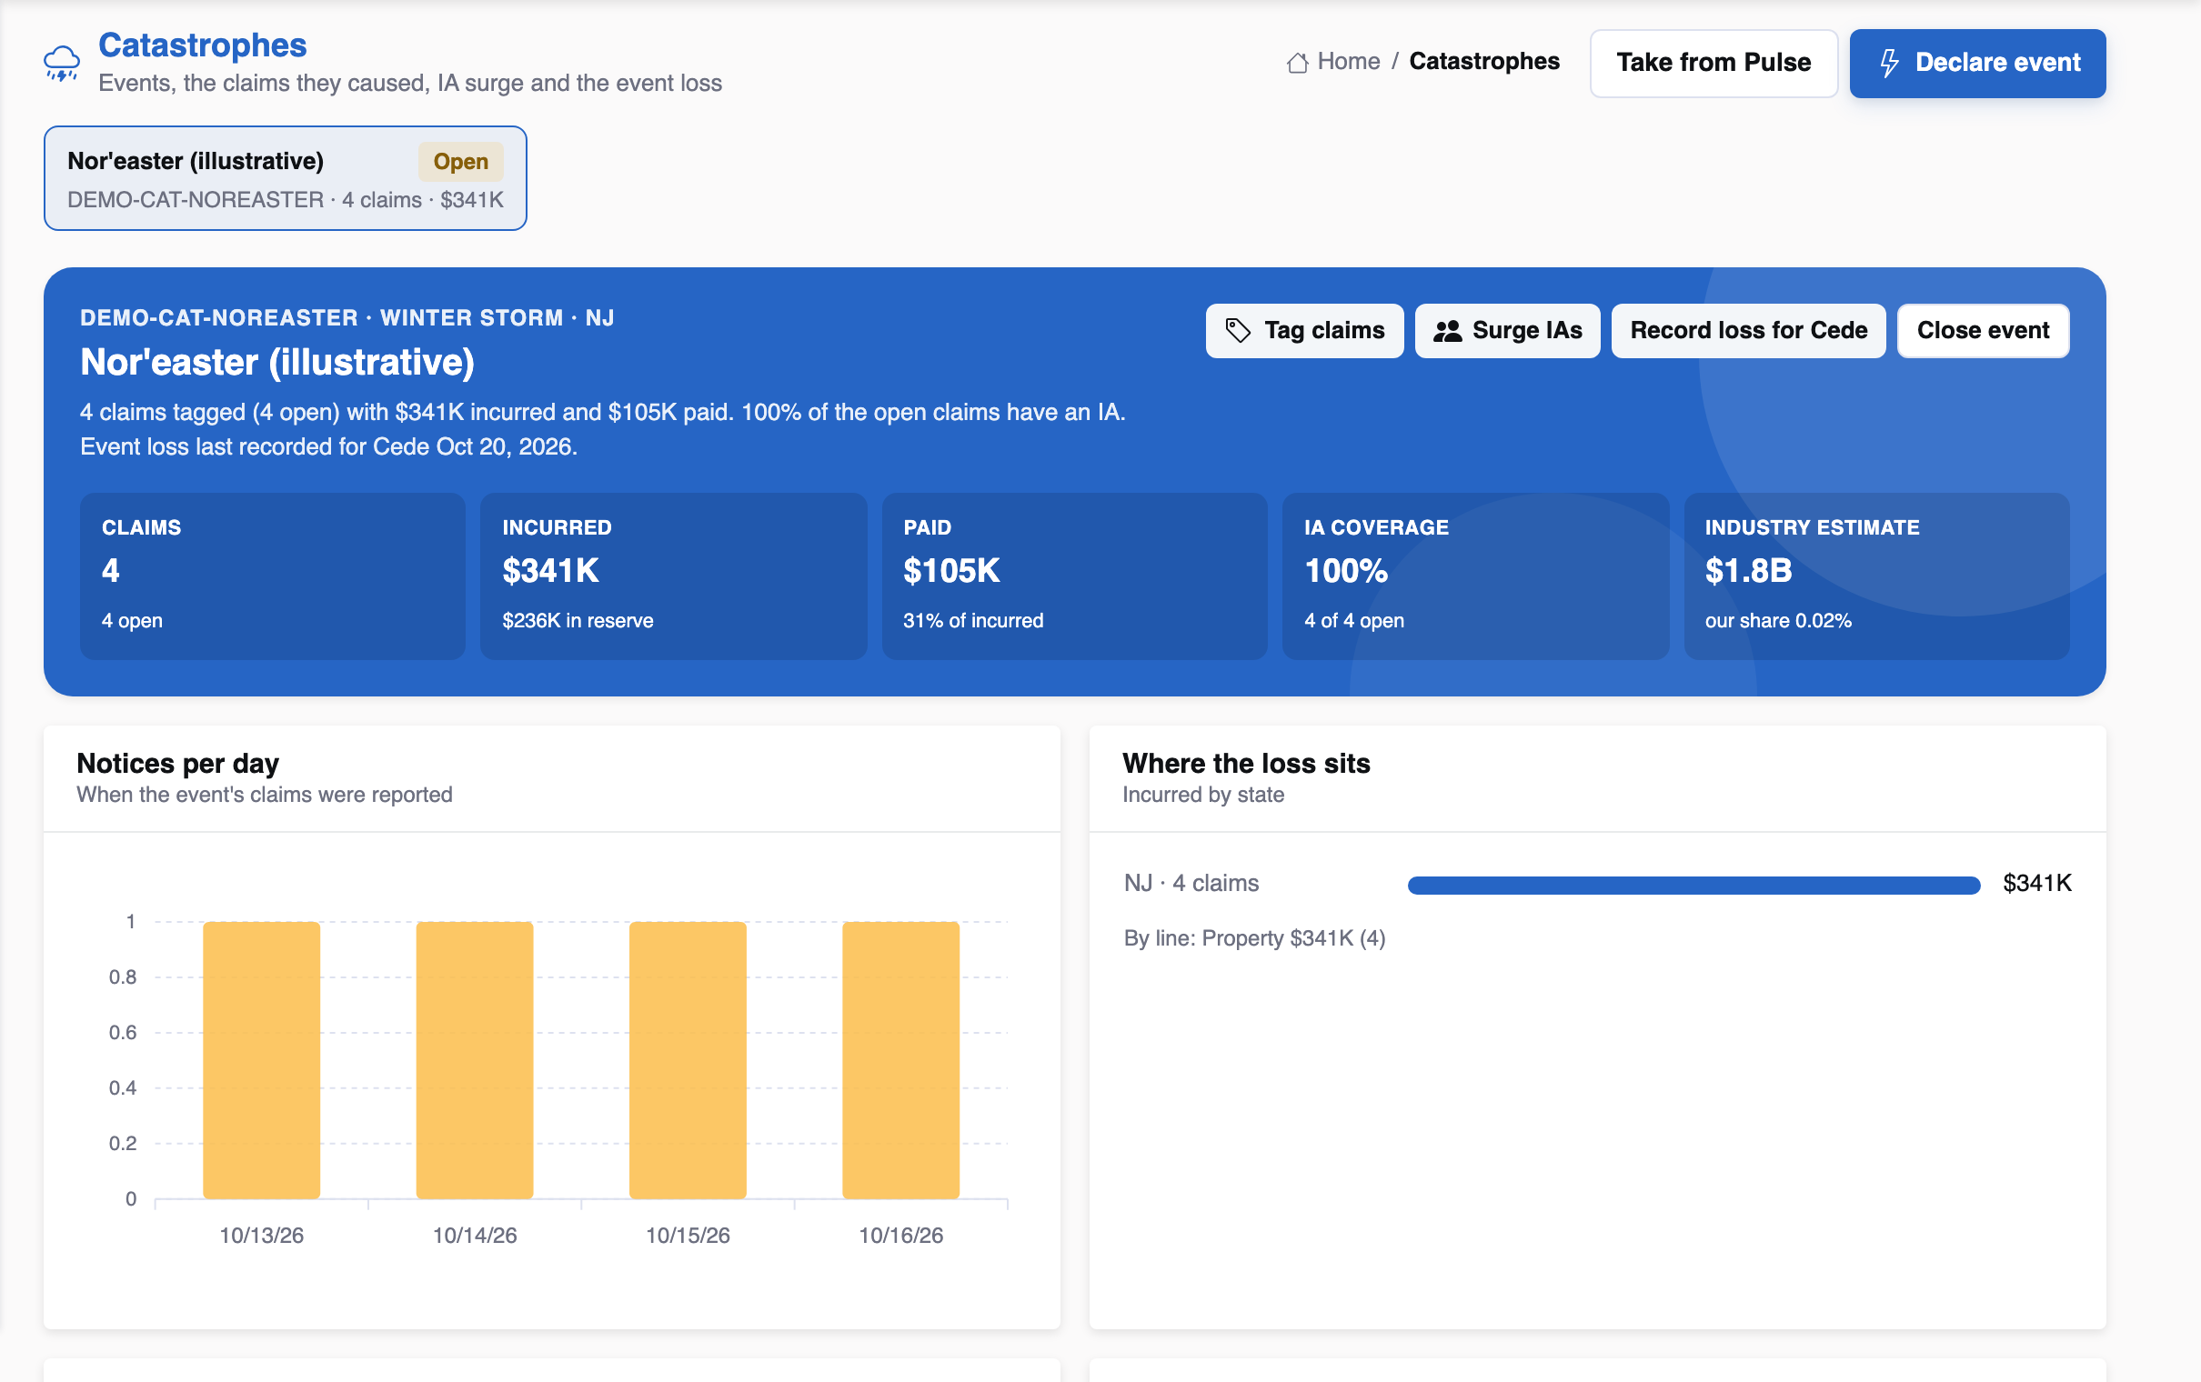The width and height of the screenshot is (2201, 1382).
Task: Click the people icon on Surge IAs
Action: 1447,331
